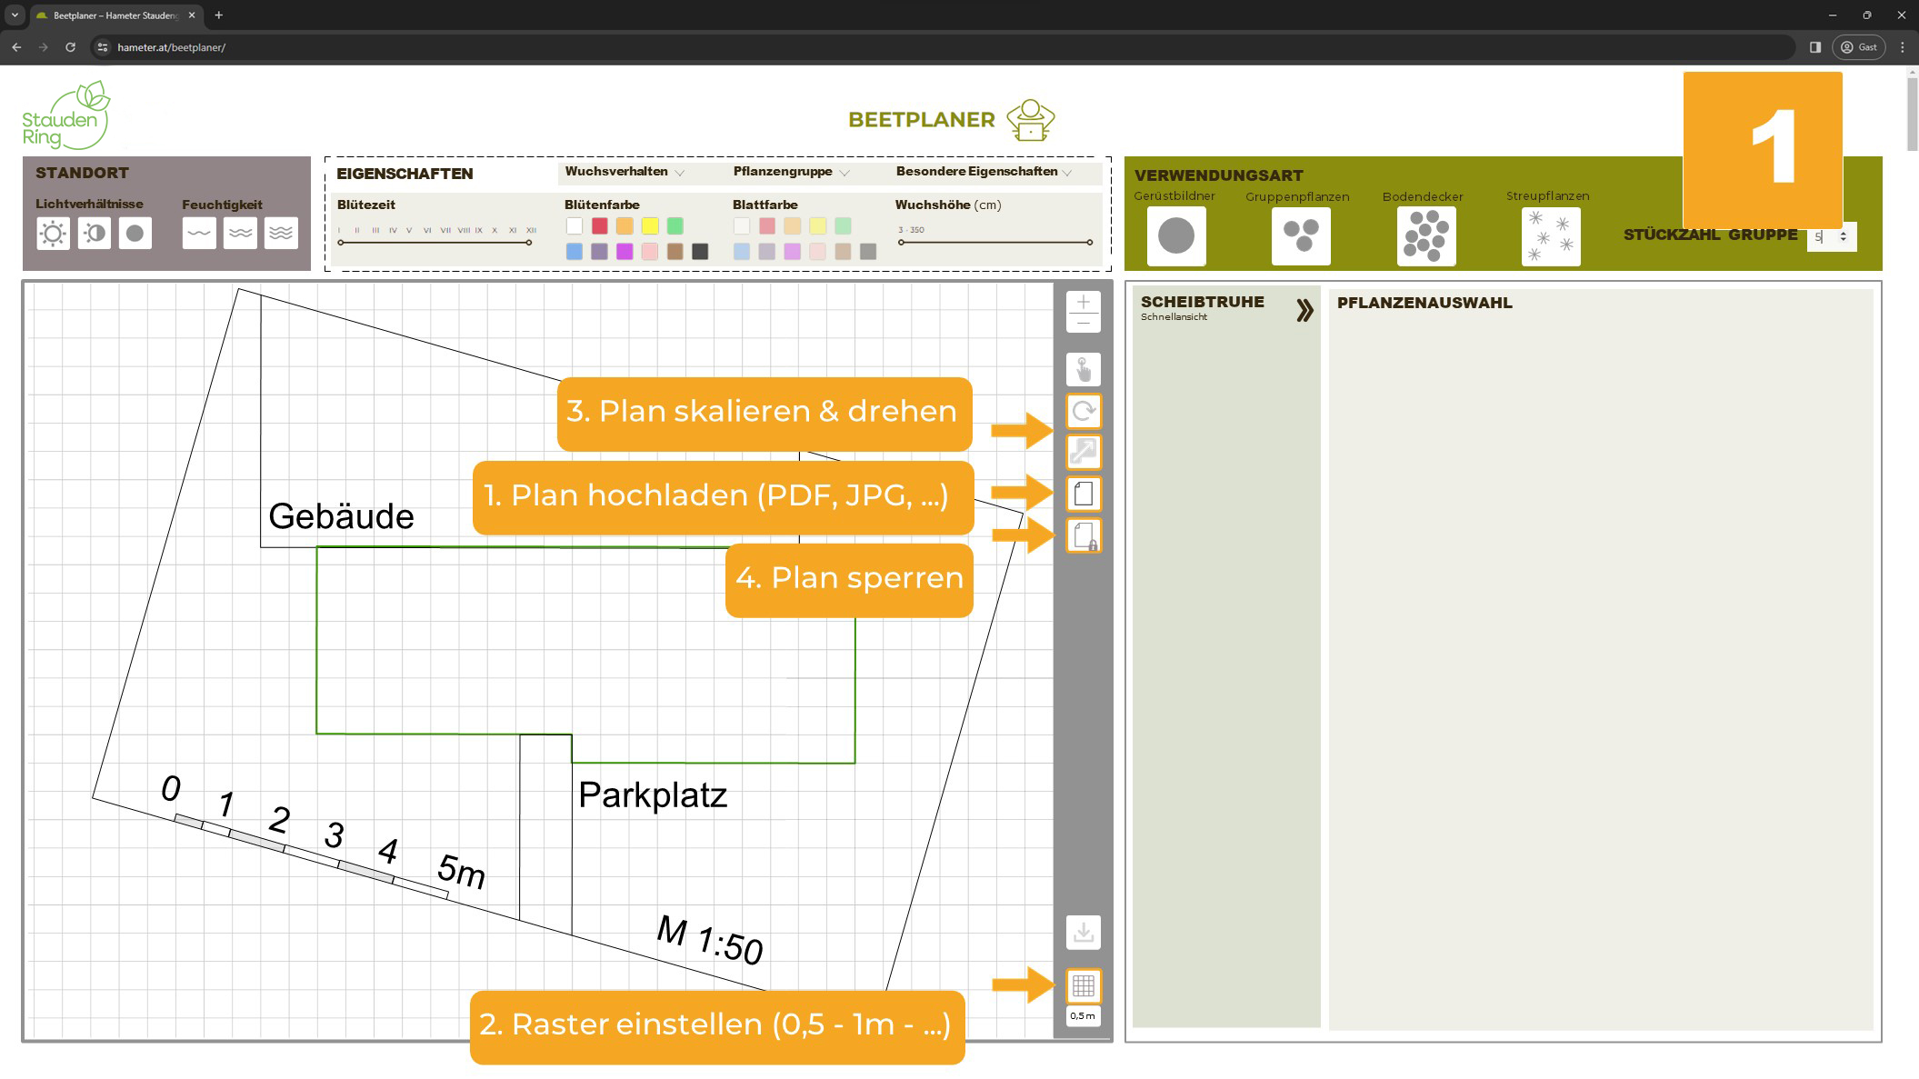The width and height of the screenshot is (1919, 1079).
Task: Zoom in with the plus icon
Action: [1083, 302]
